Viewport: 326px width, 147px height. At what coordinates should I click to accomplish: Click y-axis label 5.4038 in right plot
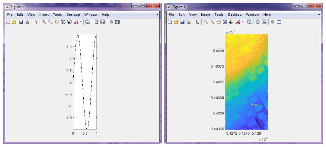(218, 50)
